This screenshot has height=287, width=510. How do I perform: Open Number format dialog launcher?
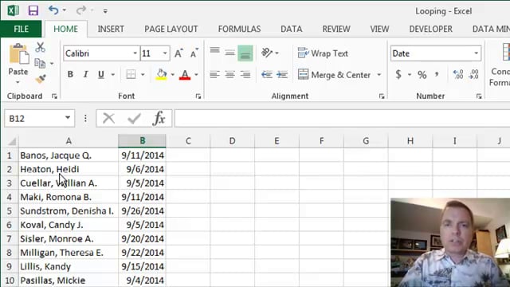pyautogui.click(x=479, y=96)
